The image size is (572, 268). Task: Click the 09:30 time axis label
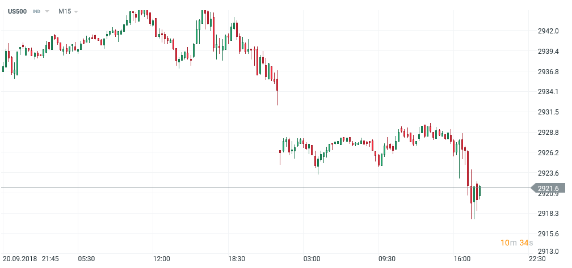pos(387,259)
